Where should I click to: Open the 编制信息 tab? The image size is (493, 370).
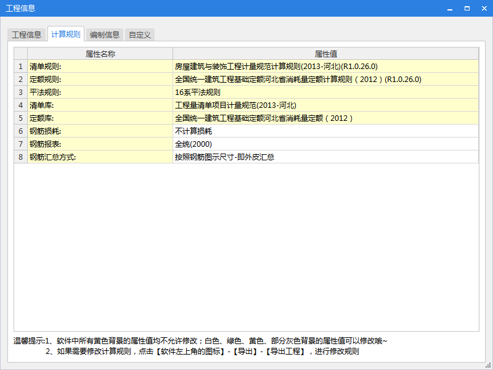click(104, 35)
